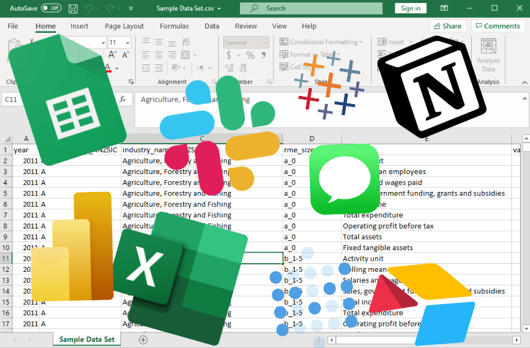Add a new sheet with plus icon
Viewport: 530px width, 348px height.
tap(143, 339)
